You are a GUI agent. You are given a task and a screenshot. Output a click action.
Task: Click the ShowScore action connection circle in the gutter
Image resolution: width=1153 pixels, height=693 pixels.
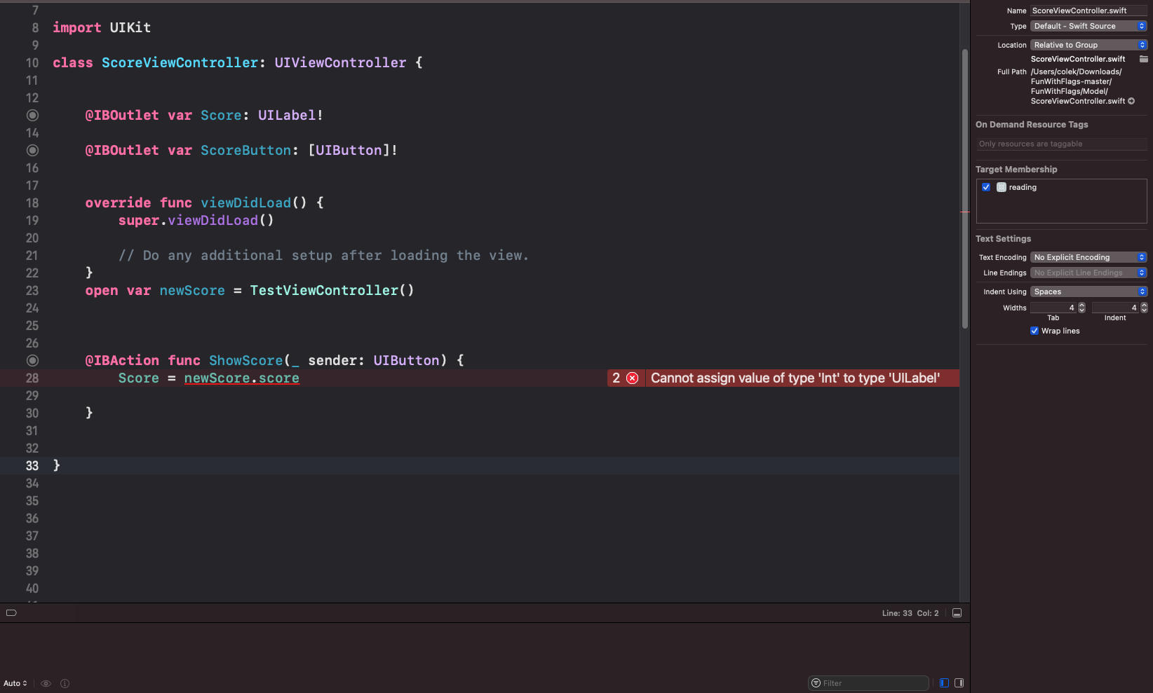pos(32,361)
